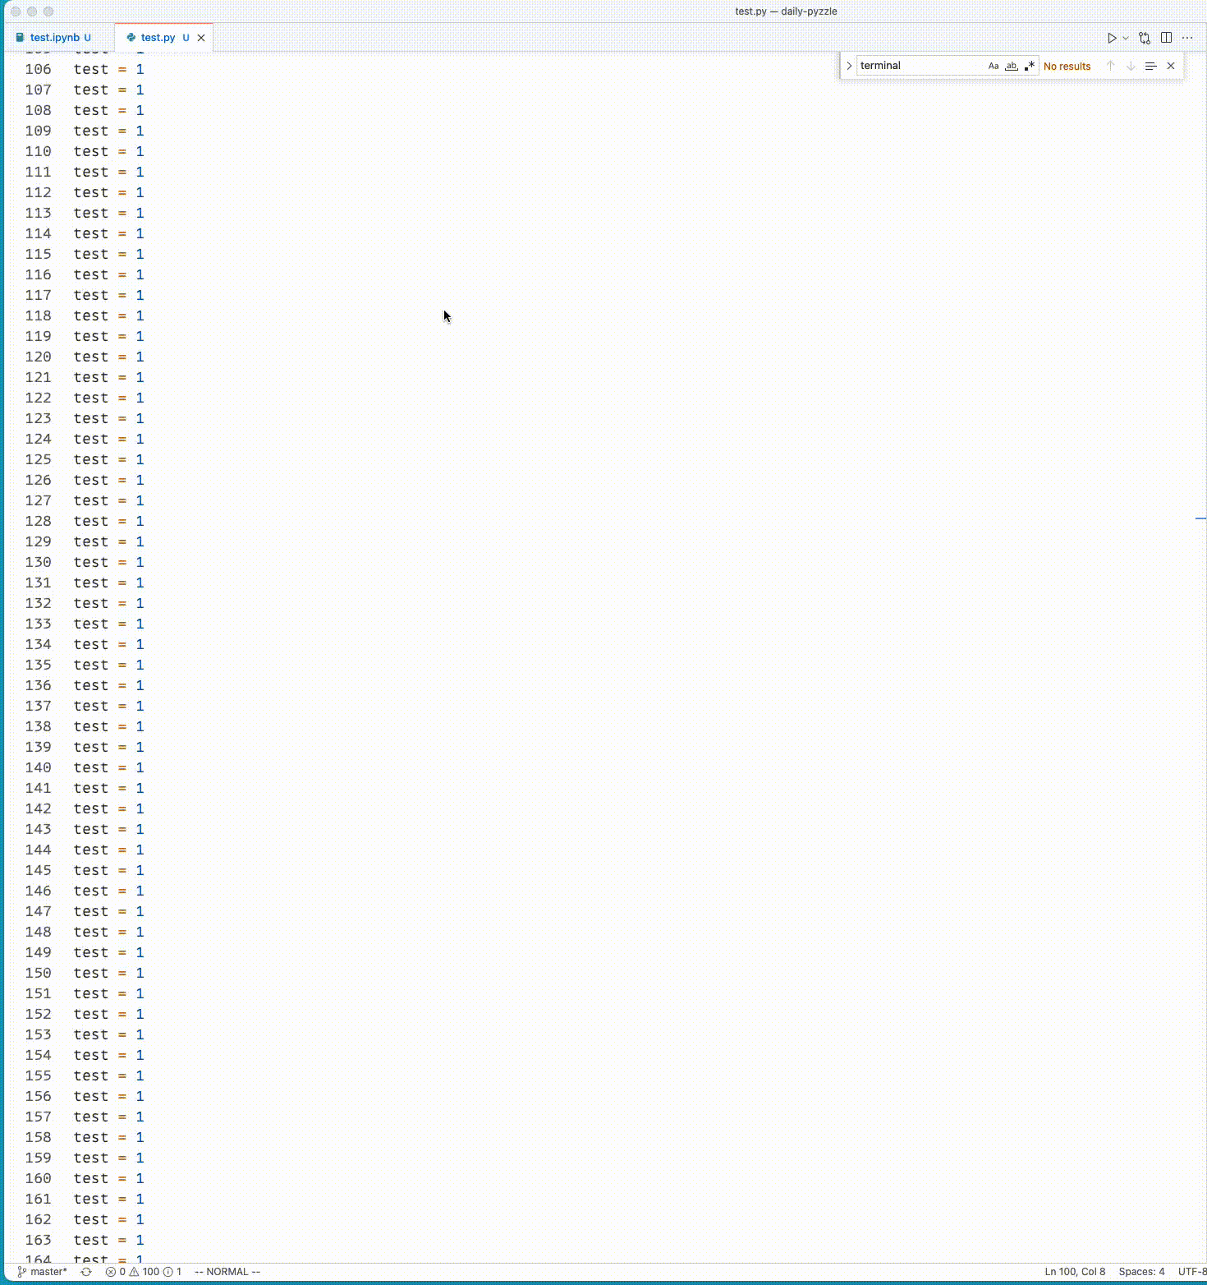Open find in selection option
This screenshot has height=1285, width=1207.
point(1150,66)
